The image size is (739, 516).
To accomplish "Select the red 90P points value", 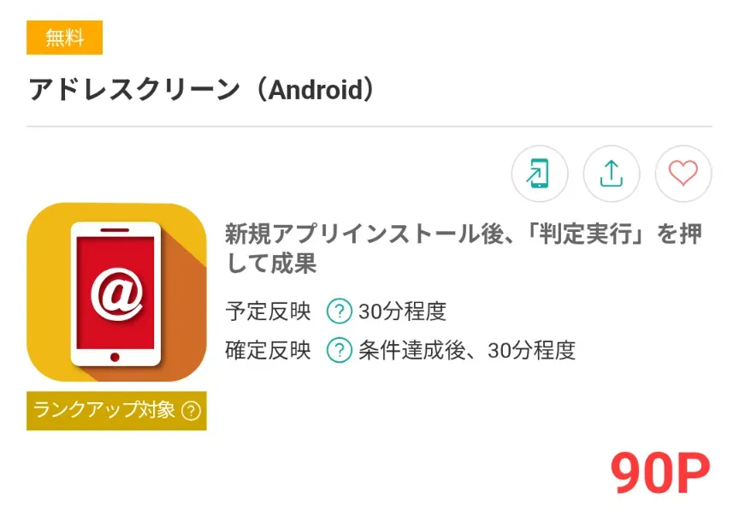I will coord(659,472).
